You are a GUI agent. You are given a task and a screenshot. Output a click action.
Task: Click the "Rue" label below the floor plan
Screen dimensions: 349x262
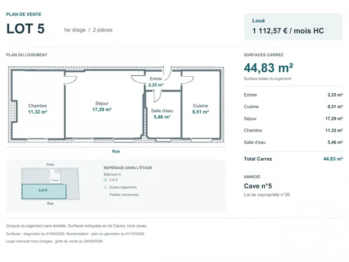(116, 151)
